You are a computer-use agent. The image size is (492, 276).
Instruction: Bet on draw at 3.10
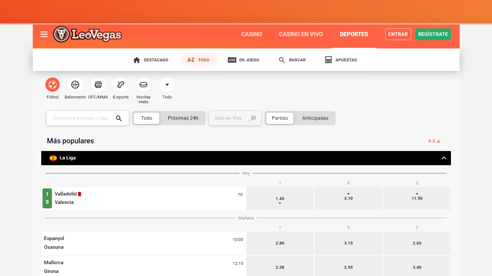(x=348, y=198)
